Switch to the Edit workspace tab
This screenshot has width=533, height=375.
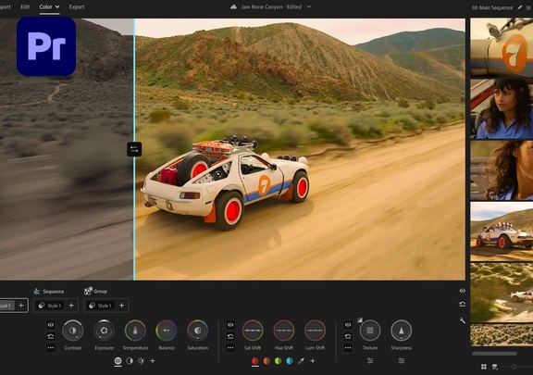(x=25, y=6)
